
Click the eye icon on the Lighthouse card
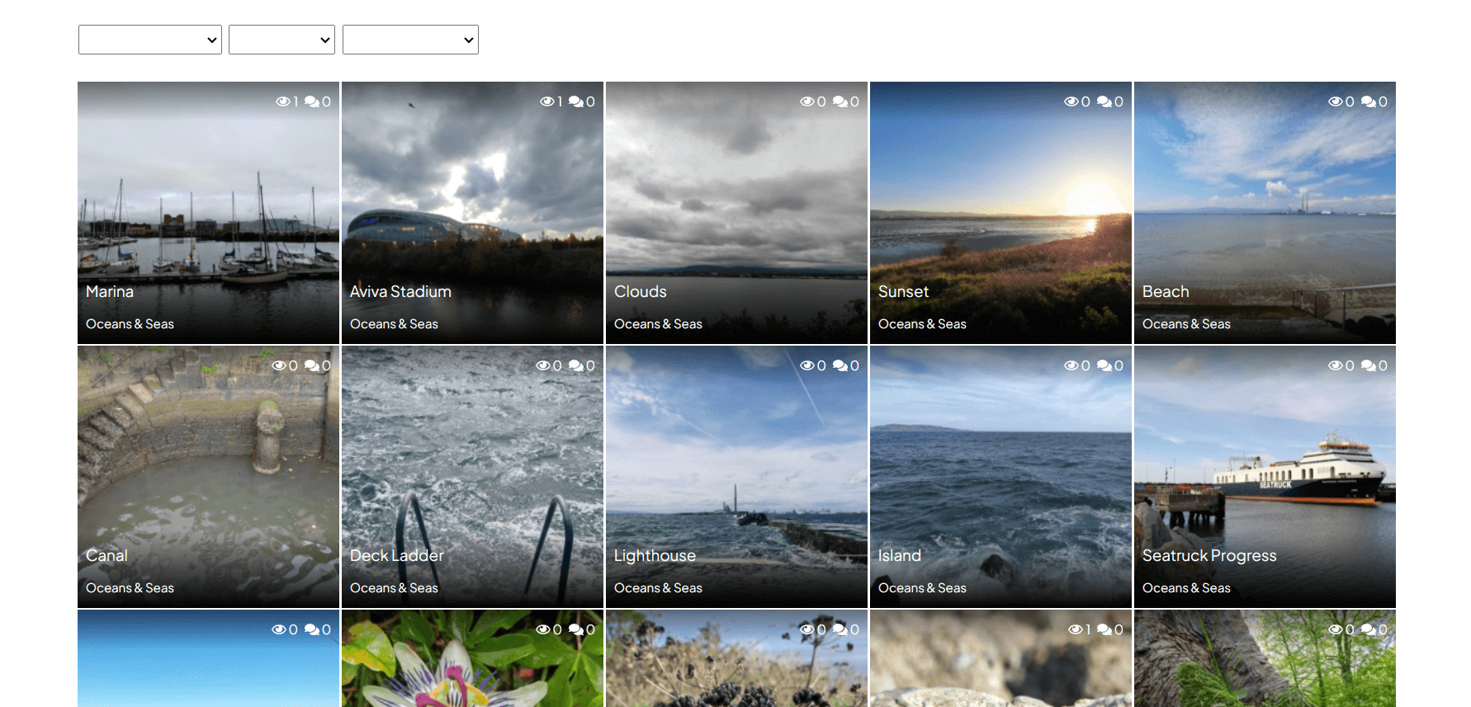(806, 365)
